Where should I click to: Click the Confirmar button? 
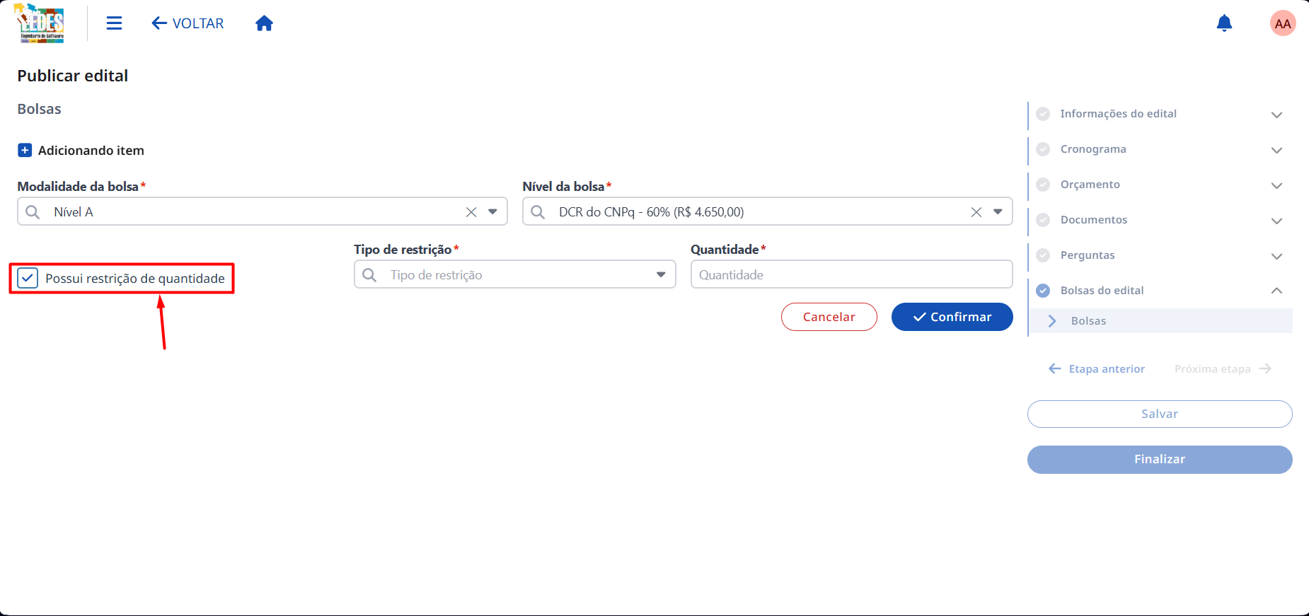tap(952, 317)
